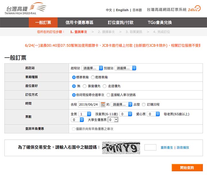Open the 孩童票 ticket count dropdown
Image resolution: width=207 pixels, height=178 pixels.
pyautogui.click(x=126, y=114)
